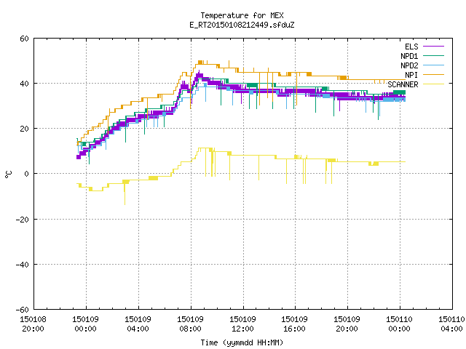Viewport: 466px width, 349px height.
Task: Click the y-axis value -20
Action: coord(23,220)
